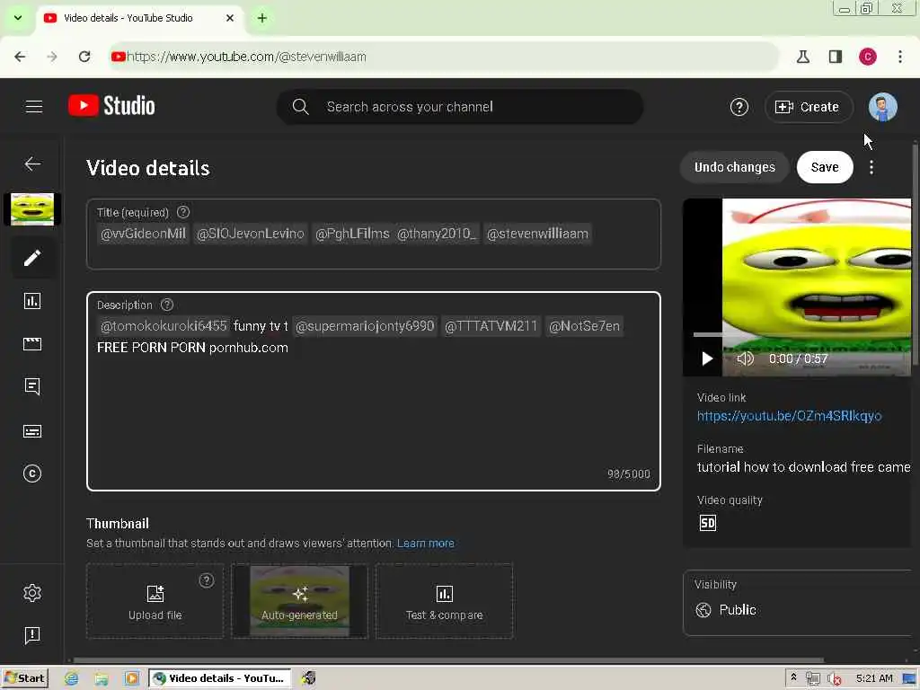
Task: Open a new browser tab
Action: coord(262,18)
